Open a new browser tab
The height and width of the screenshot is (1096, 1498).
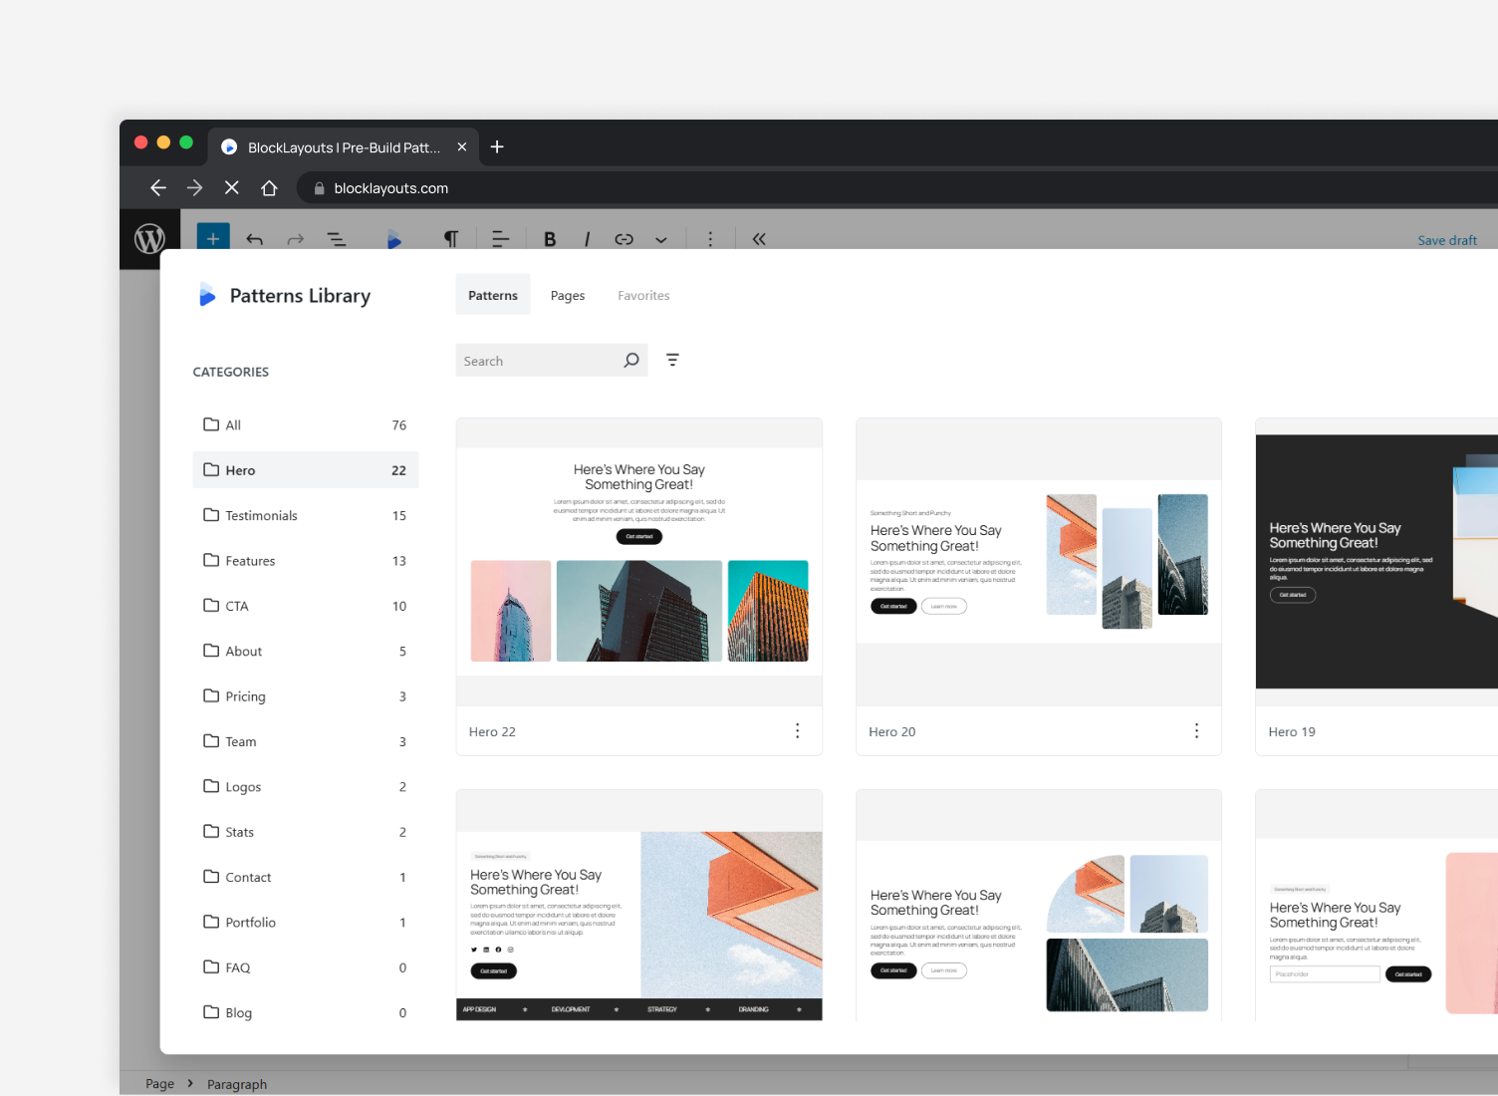pos(497,146)
